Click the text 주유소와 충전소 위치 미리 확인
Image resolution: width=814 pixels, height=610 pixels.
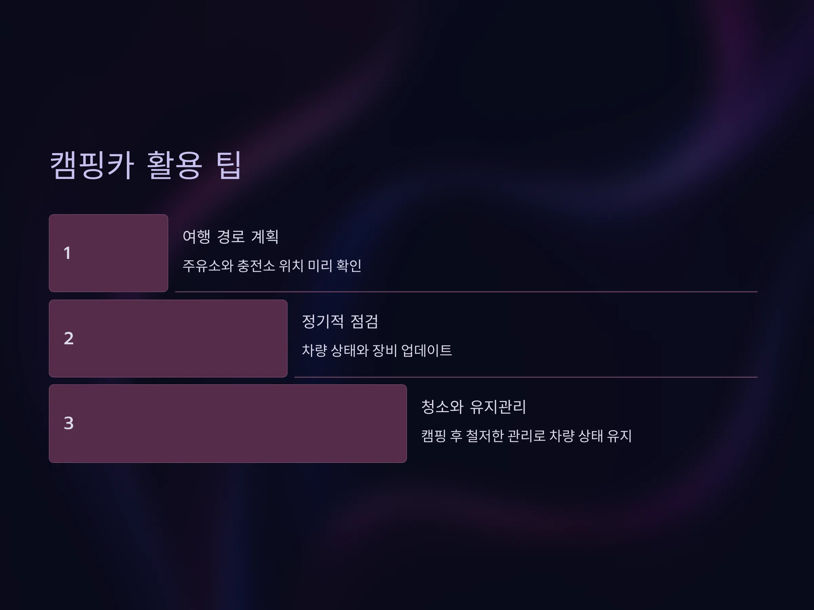click(272, 265)
